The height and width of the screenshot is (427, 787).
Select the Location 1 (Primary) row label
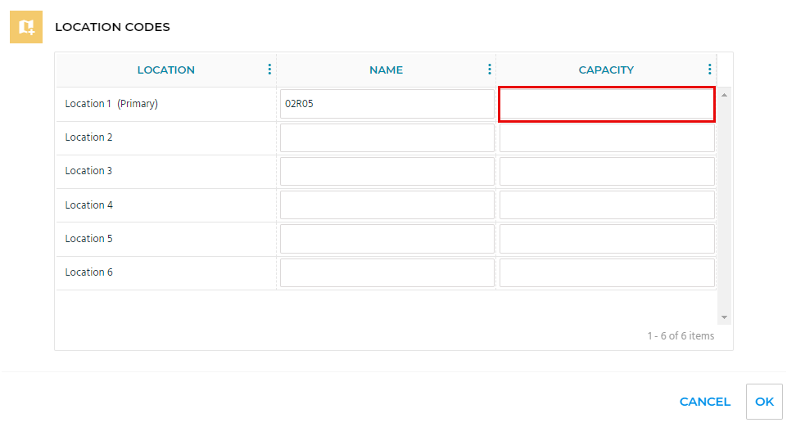(x=111, y=104)
